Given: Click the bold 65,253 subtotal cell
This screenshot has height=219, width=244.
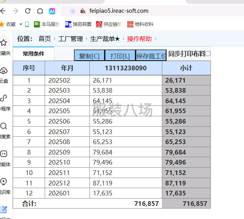Looking at the screenshot, I should click(x=186, y=142).
